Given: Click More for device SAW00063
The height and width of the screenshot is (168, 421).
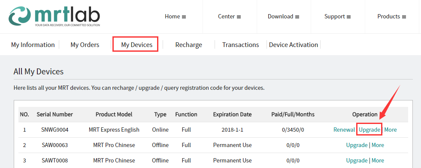Looking at the screenshot, I should 378,145.
